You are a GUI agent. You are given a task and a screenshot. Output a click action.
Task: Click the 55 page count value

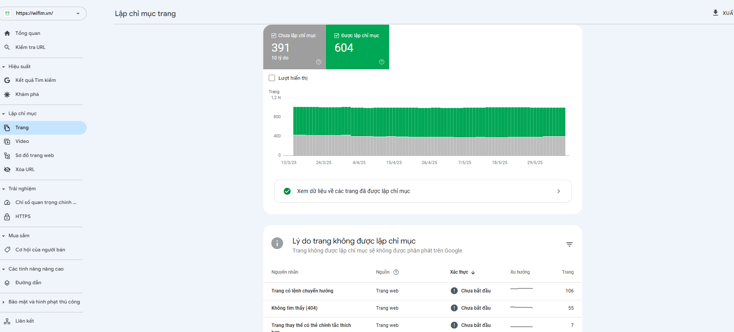[x=571, y=308]
